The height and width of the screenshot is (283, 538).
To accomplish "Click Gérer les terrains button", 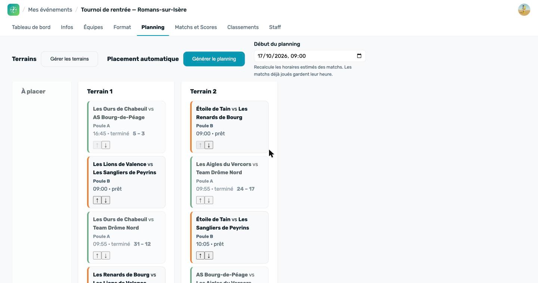I will pos(69,59).
